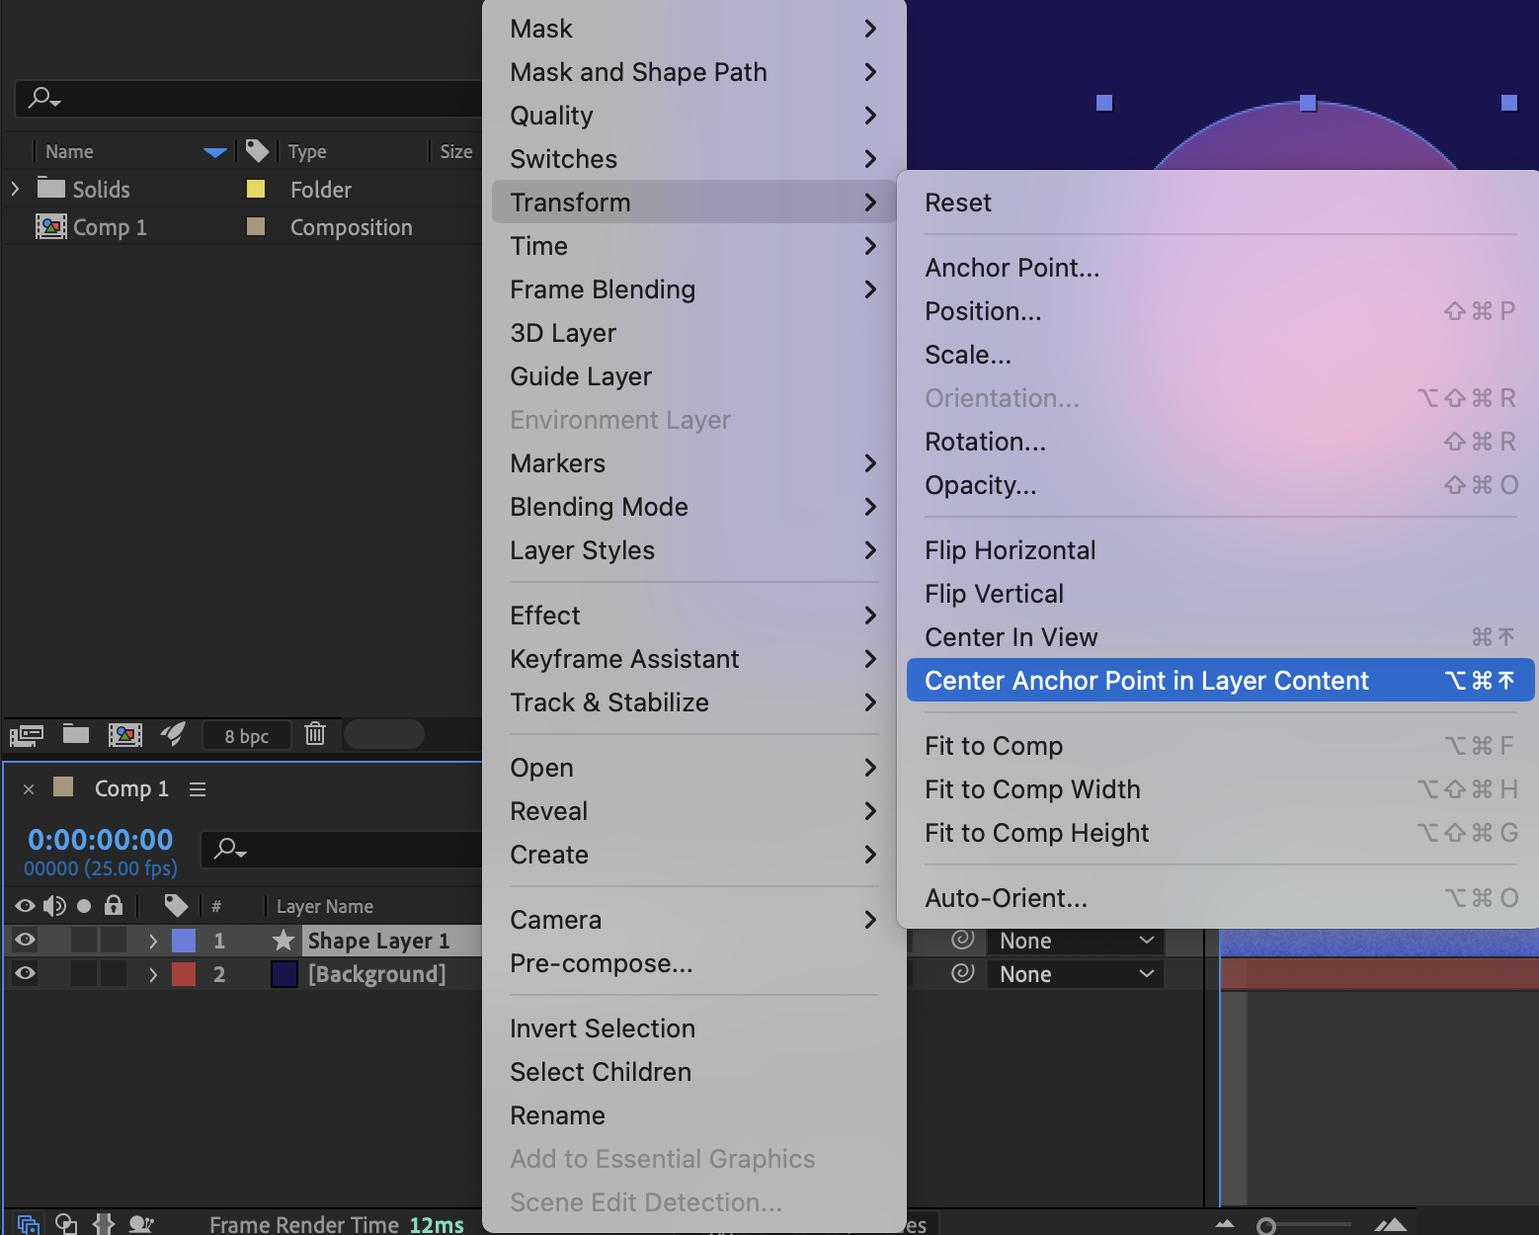Toggle the Layer Switches pane icon
Image resolution: width=1539 pixels, height=1235 pixels.
tap(28, 1224)
